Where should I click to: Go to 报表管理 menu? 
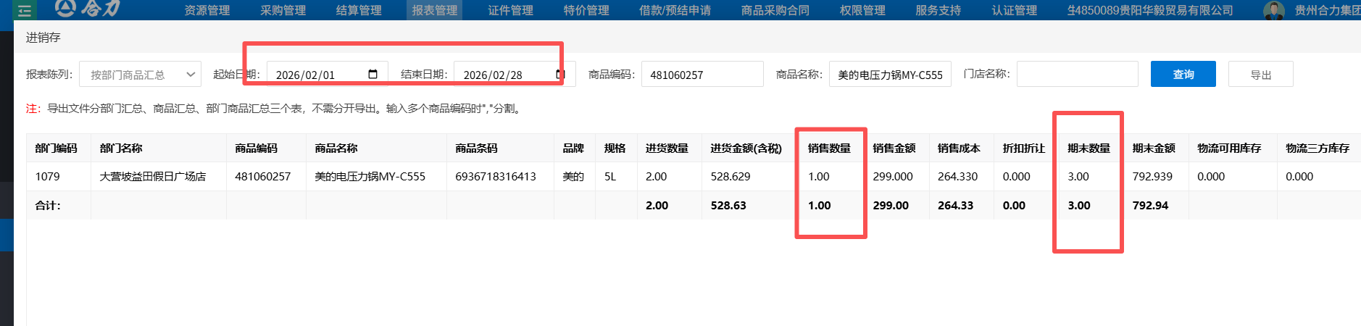[x=435, y=10]
